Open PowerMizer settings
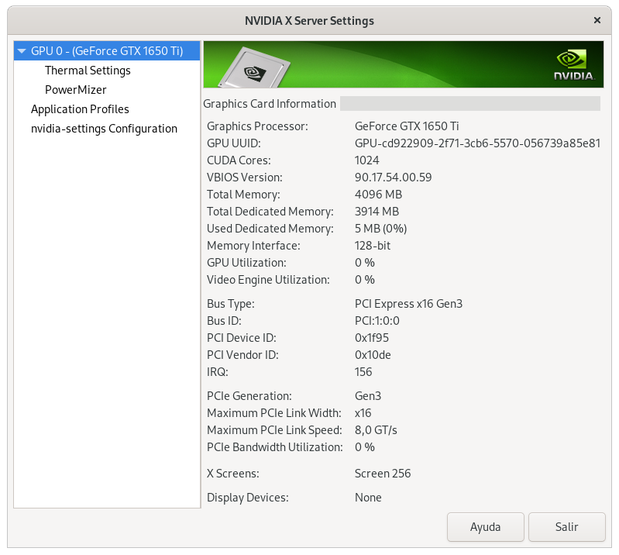This screenshot has height=555, width=619. click(x=75, y=90)
